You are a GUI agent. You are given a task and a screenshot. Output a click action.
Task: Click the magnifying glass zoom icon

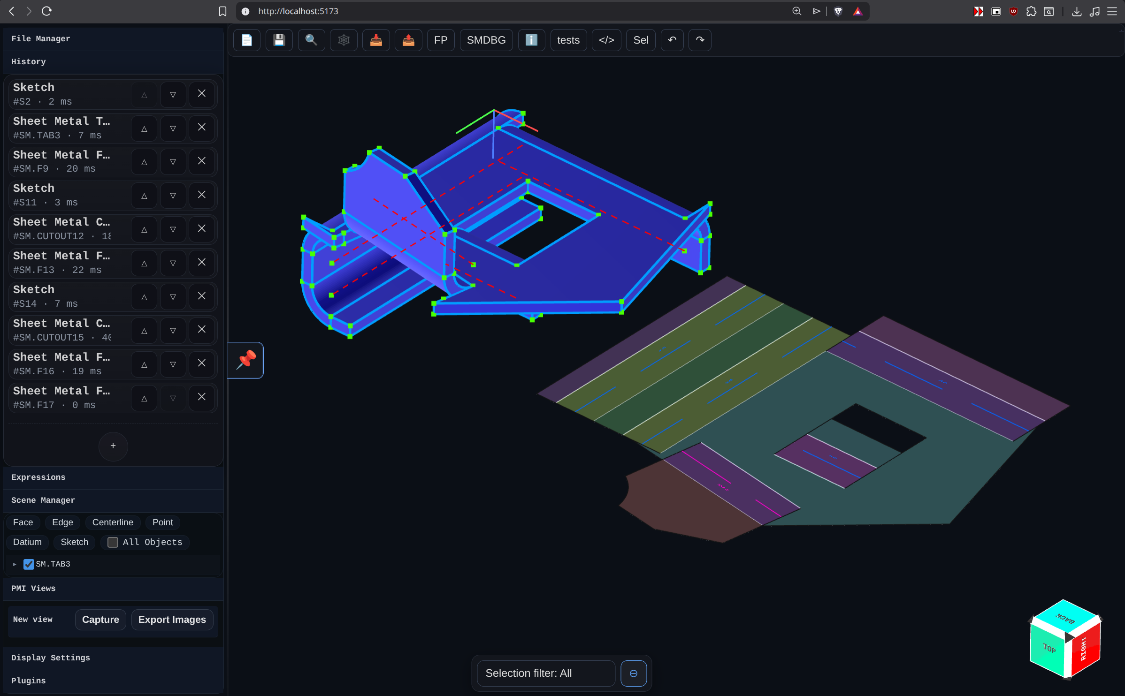pyautogui.click(x=311, y=40)
